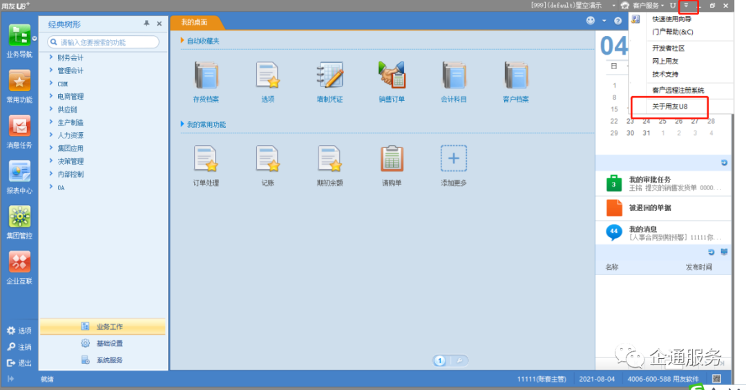Launch the 填制凭证 shortcut icon
This screenshot has width=746, height=390.
pos(329,76)
